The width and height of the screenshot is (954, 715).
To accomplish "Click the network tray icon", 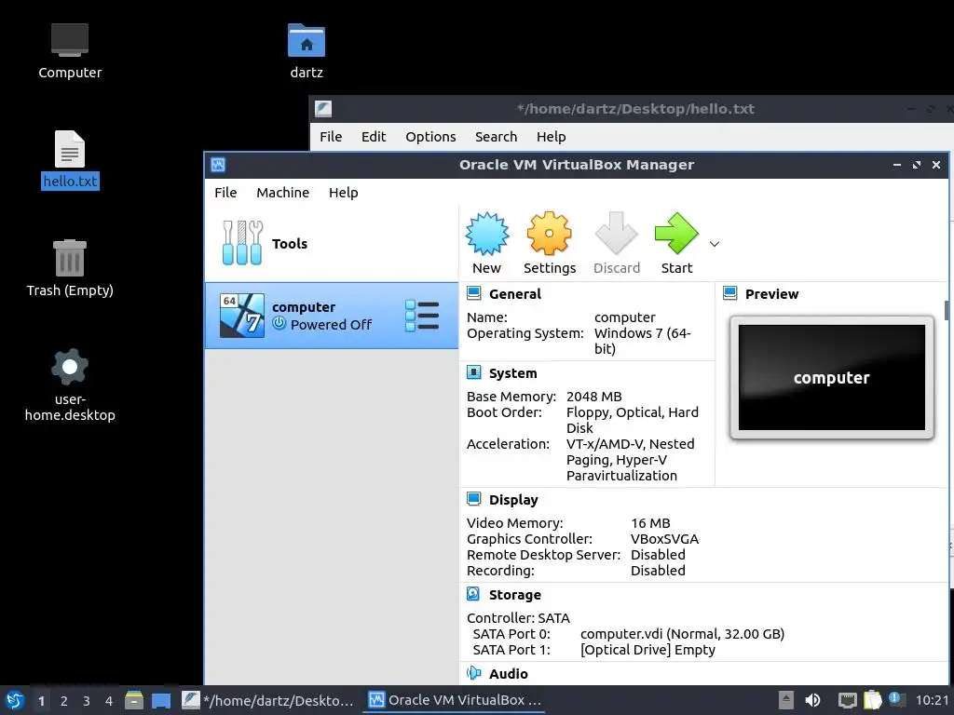I will (x=847, y=700).
